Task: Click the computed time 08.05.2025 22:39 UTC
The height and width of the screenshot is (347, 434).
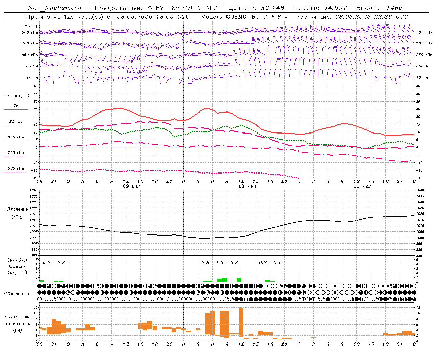Action: point(372,17)
